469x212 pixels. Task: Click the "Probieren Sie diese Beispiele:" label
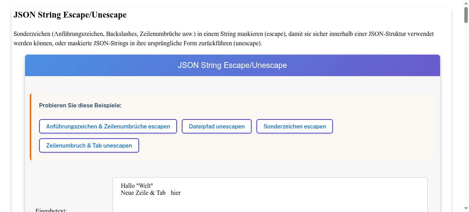coord(80,105)
